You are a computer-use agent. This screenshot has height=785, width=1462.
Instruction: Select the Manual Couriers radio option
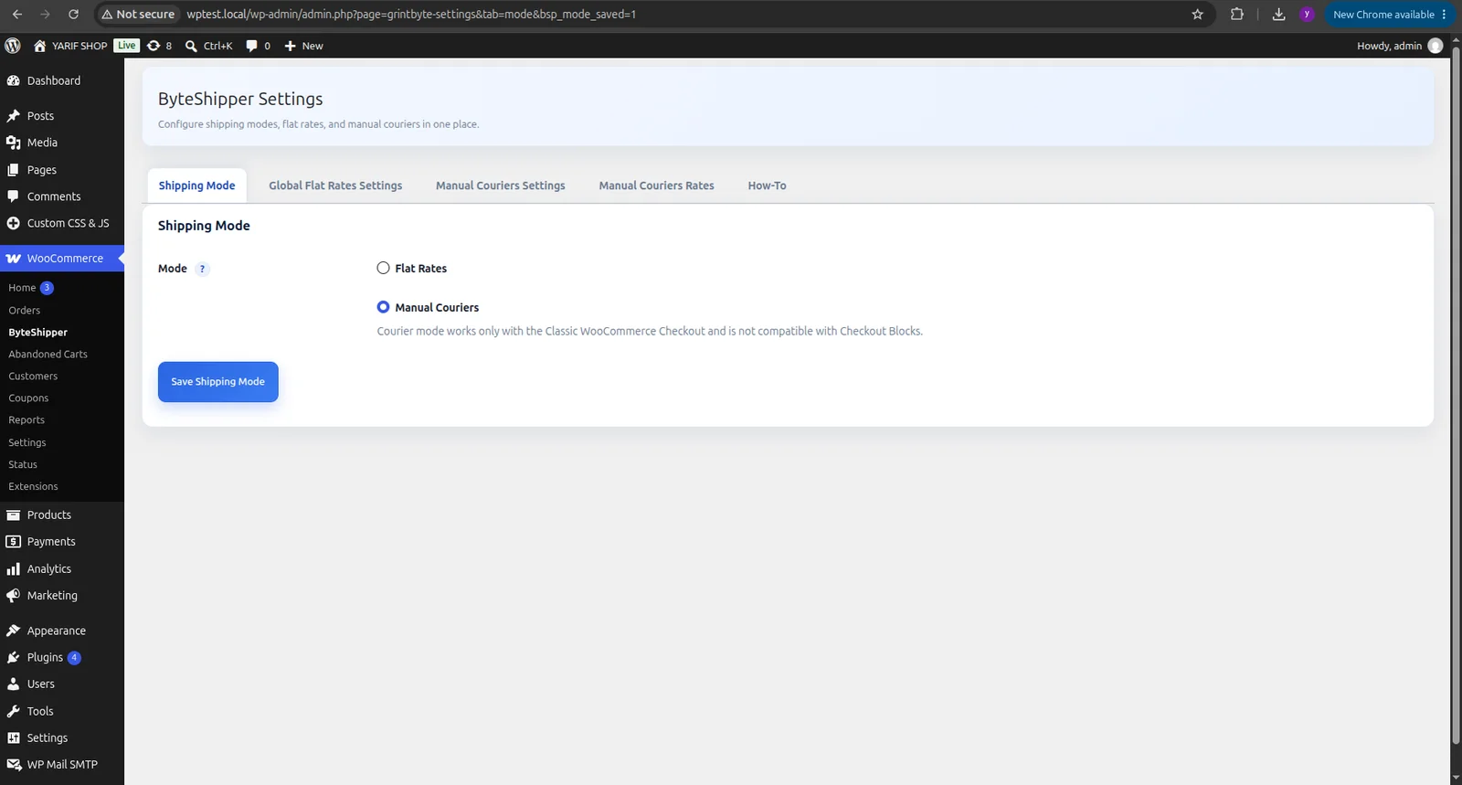(384, 307)
